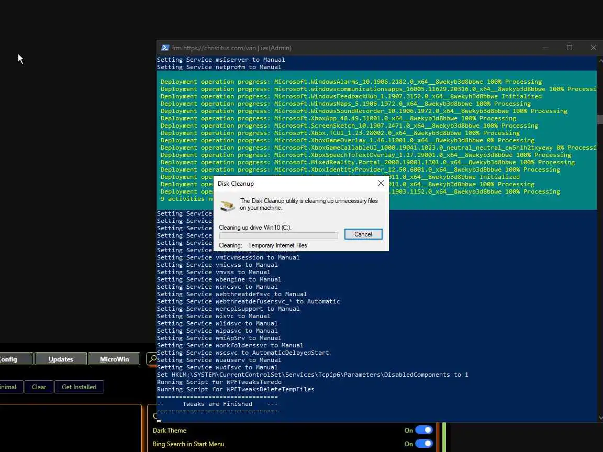Image resolution: width=603 pixels, height=452 pixels.
Task: Minimize the PowerShell window
Action: tap(546, 48)
